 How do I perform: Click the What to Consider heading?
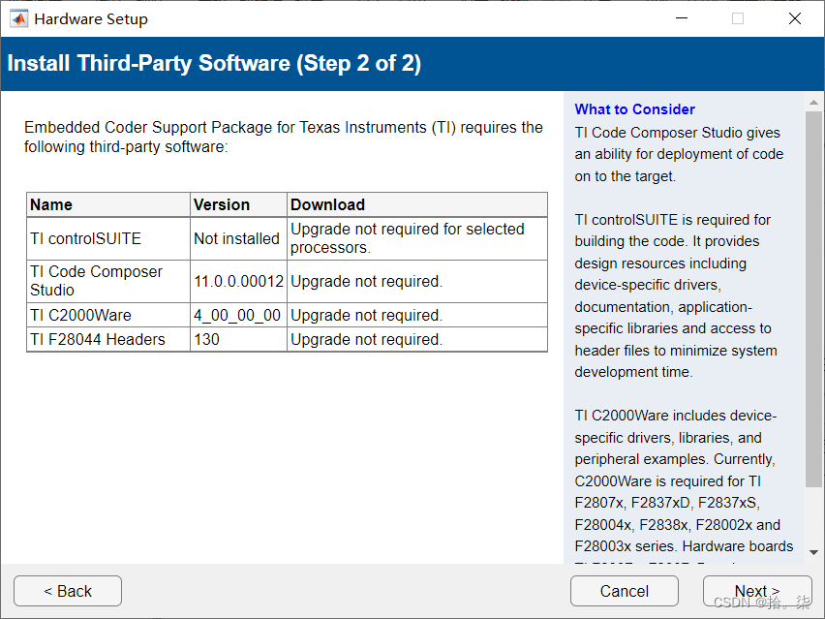634,108
